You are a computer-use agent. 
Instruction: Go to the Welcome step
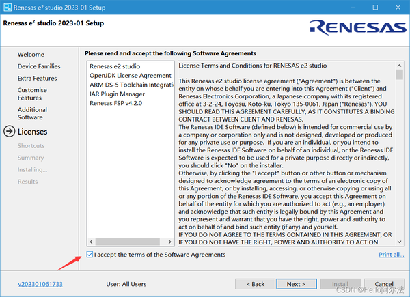point(31,55)
